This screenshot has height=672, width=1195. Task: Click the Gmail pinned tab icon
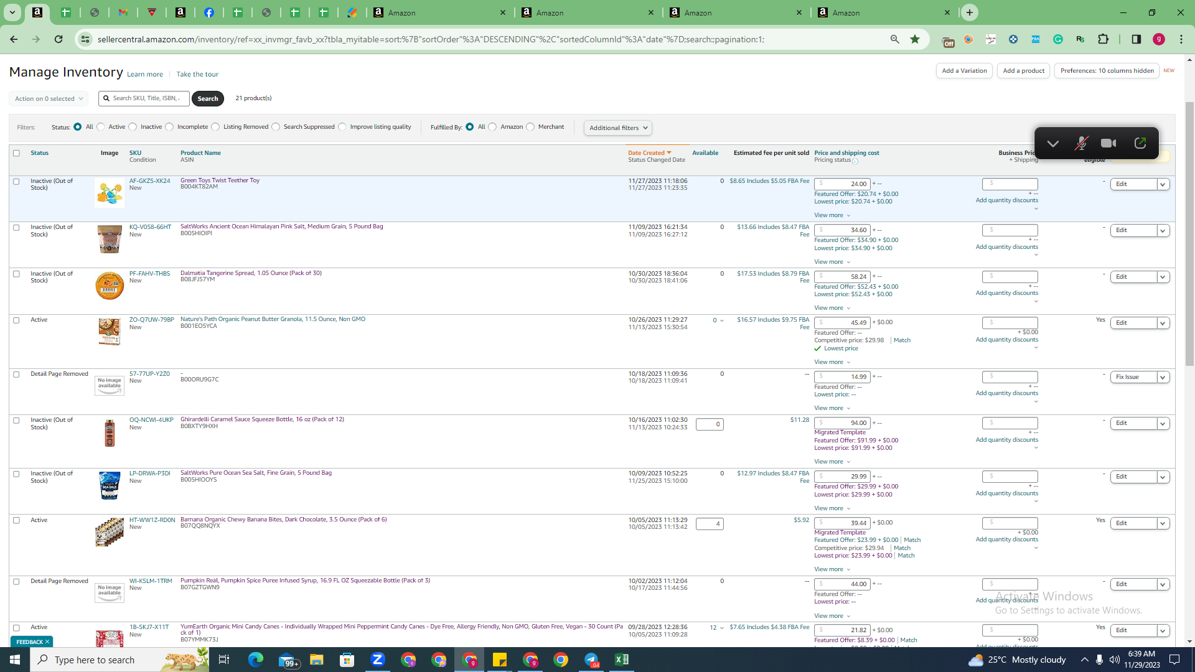(x=123, y=12)
